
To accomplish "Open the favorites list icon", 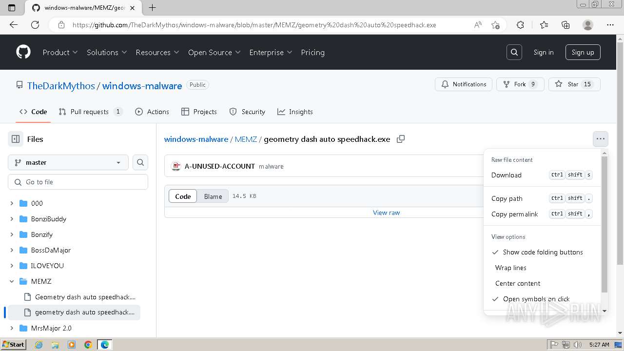I will point(544,25).
